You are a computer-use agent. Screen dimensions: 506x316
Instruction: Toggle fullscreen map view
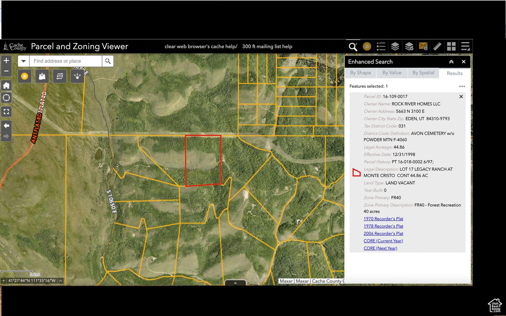[6, 112]
